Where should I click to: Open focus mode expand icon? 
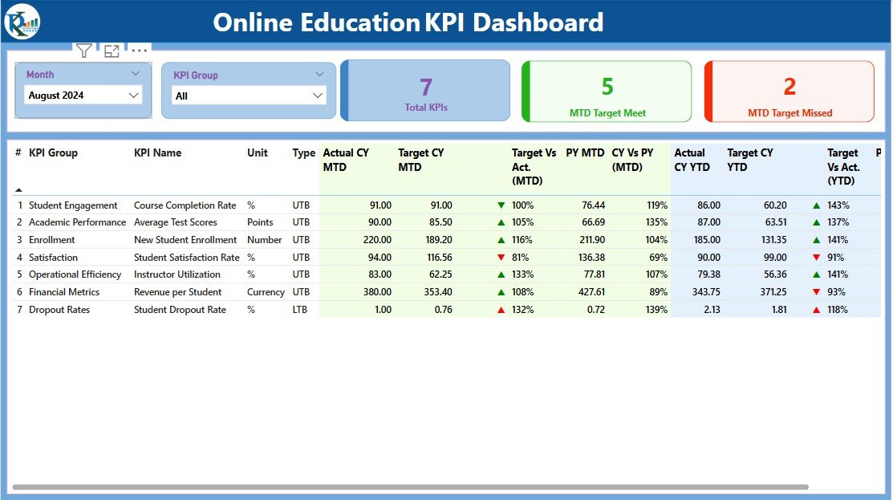click(x=112, y=51)
